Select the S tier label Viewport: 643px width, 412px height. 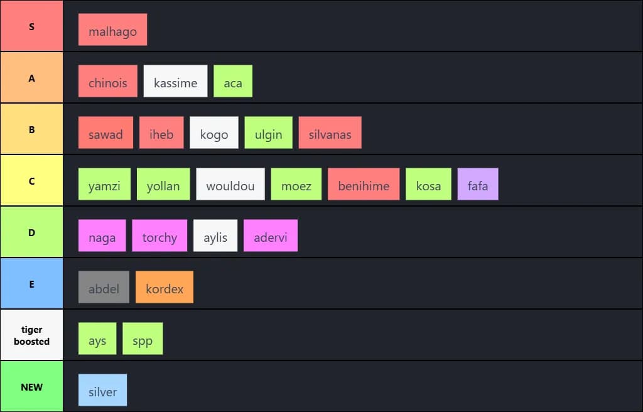(31, 26)
